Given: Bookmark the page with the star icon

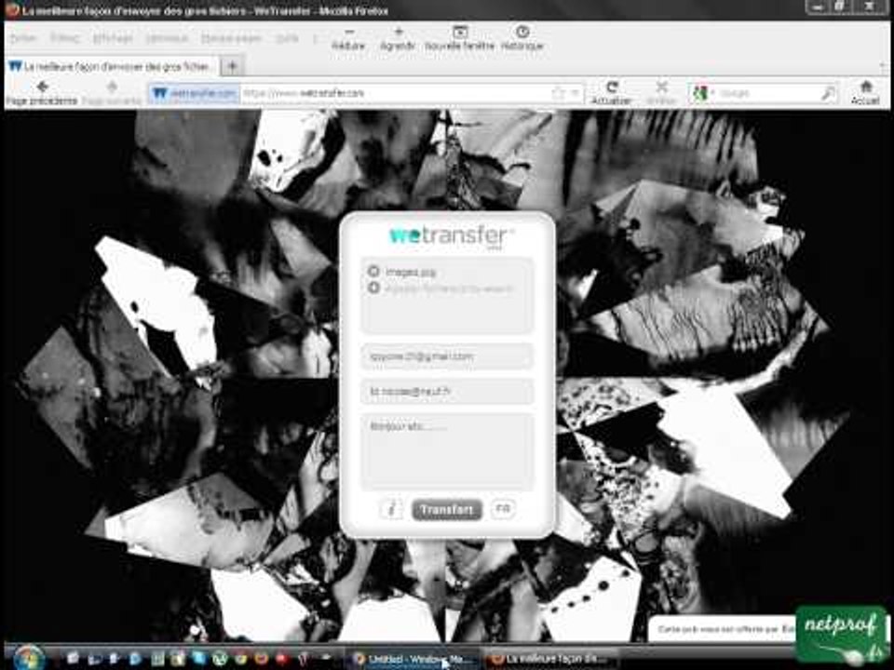Looking at the screenshot, I should [558, 93].
